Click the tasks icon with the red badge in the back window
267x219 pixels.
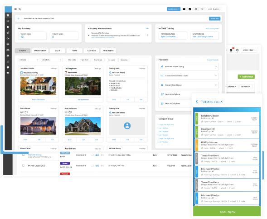[x=231, y=50]
